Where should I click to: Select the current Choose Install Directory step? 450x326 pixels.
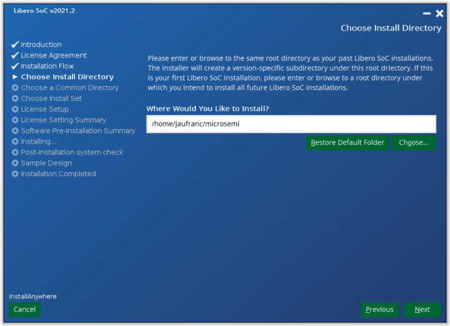(x=67, y=77)
